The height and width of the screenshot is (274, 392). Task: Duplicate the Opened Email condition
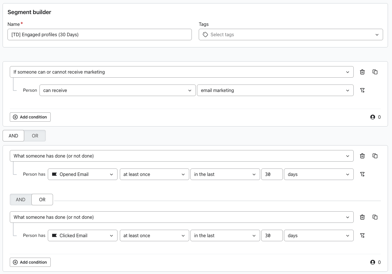pyautogui.click(x=375, y=156)
